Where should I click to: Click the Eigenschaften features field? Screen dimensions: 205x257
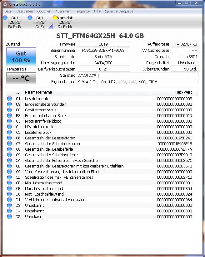tap(137, 82)
